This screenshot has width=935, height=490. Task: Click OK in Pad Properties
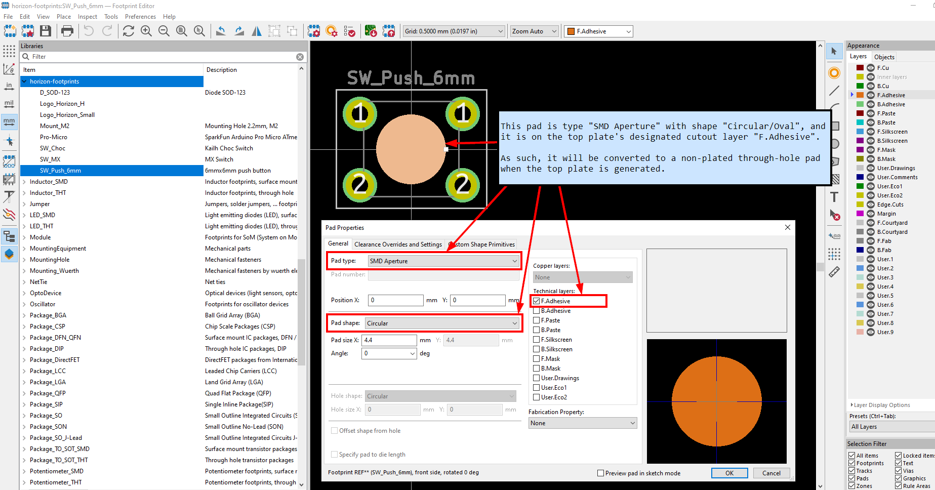[x=729, y=473]
